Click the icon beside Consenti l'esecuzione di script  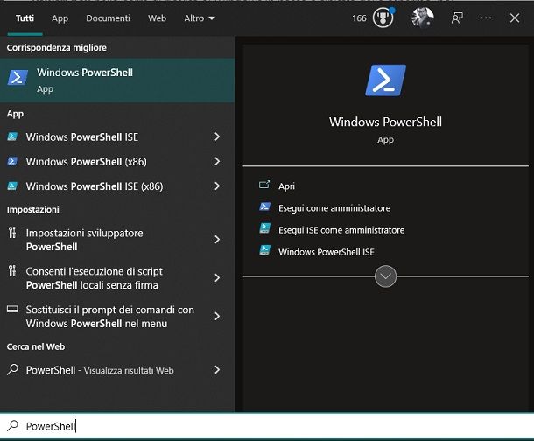point(12,271)
